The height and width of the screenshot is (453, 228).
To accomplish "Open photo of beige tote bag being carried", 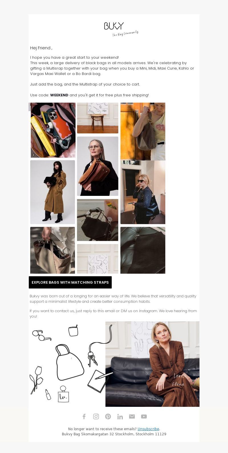I will click(53, 250).
